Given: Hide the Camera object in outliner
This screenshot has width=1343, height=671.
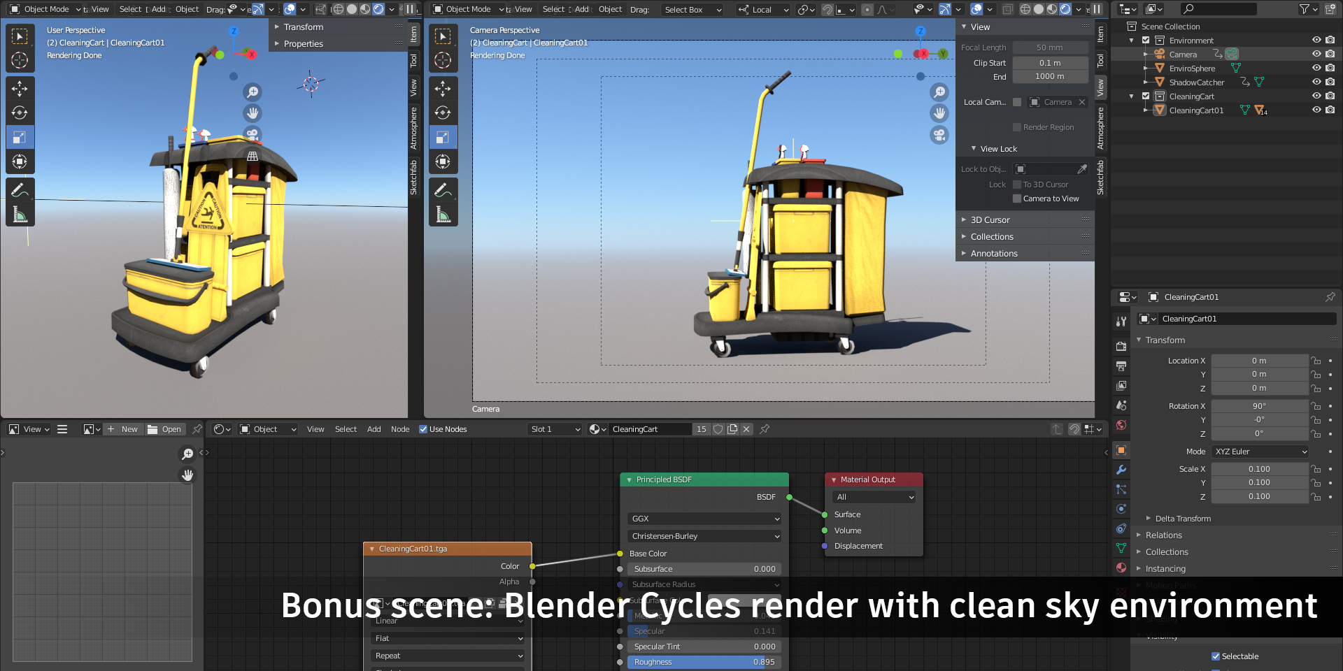Looking at the screenshot, I should pyautogui.click(x=1316, y=54).
